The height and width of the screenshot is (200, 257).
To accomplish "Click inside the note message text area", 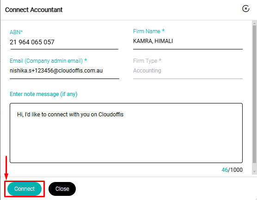I will coord(126,133).
